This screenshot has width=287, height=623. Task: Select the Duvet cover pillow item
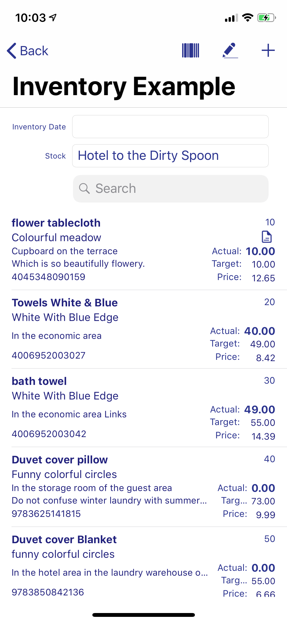(x=143, y=487)
